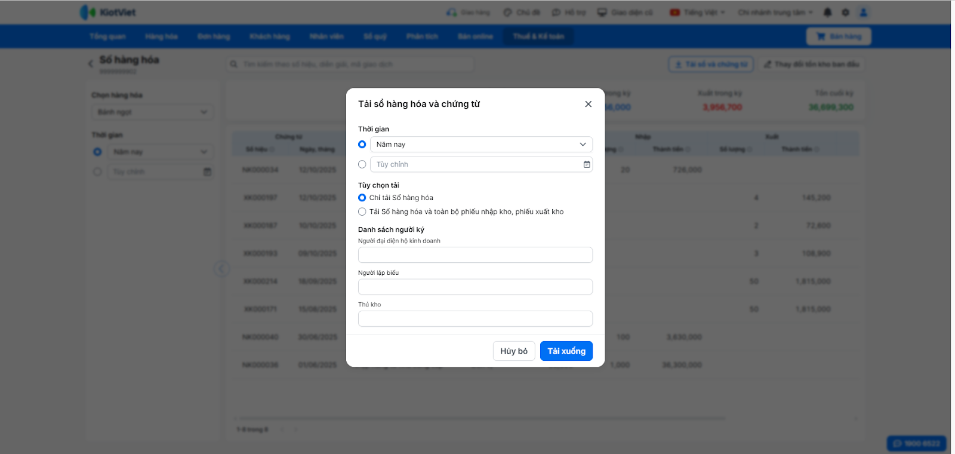The width and height of the screenshot is (955, 454).
Task: Open the Thuế & Kế toán menu
Action: click(538, 36)
